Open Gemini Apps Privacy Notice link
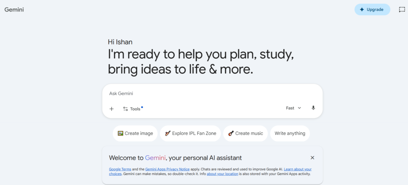 click(167, 169)
